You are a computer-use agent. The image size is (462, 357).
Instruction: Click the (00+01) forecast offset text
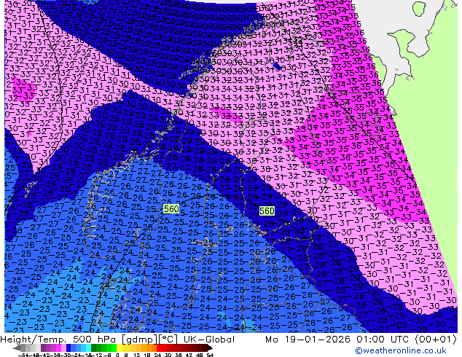click(x=436, y=340)
